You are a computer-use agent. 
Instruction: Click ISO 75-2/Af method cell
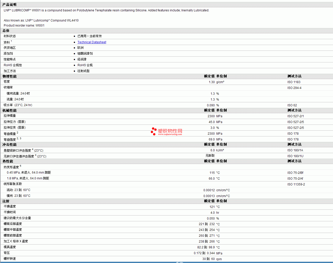click(x=295, y=179)
